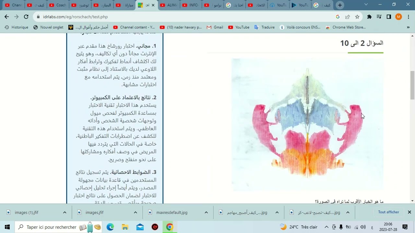Open media control icon in toolbar
Viewport: 415px width, 233px height.
(x=379, y=17)
